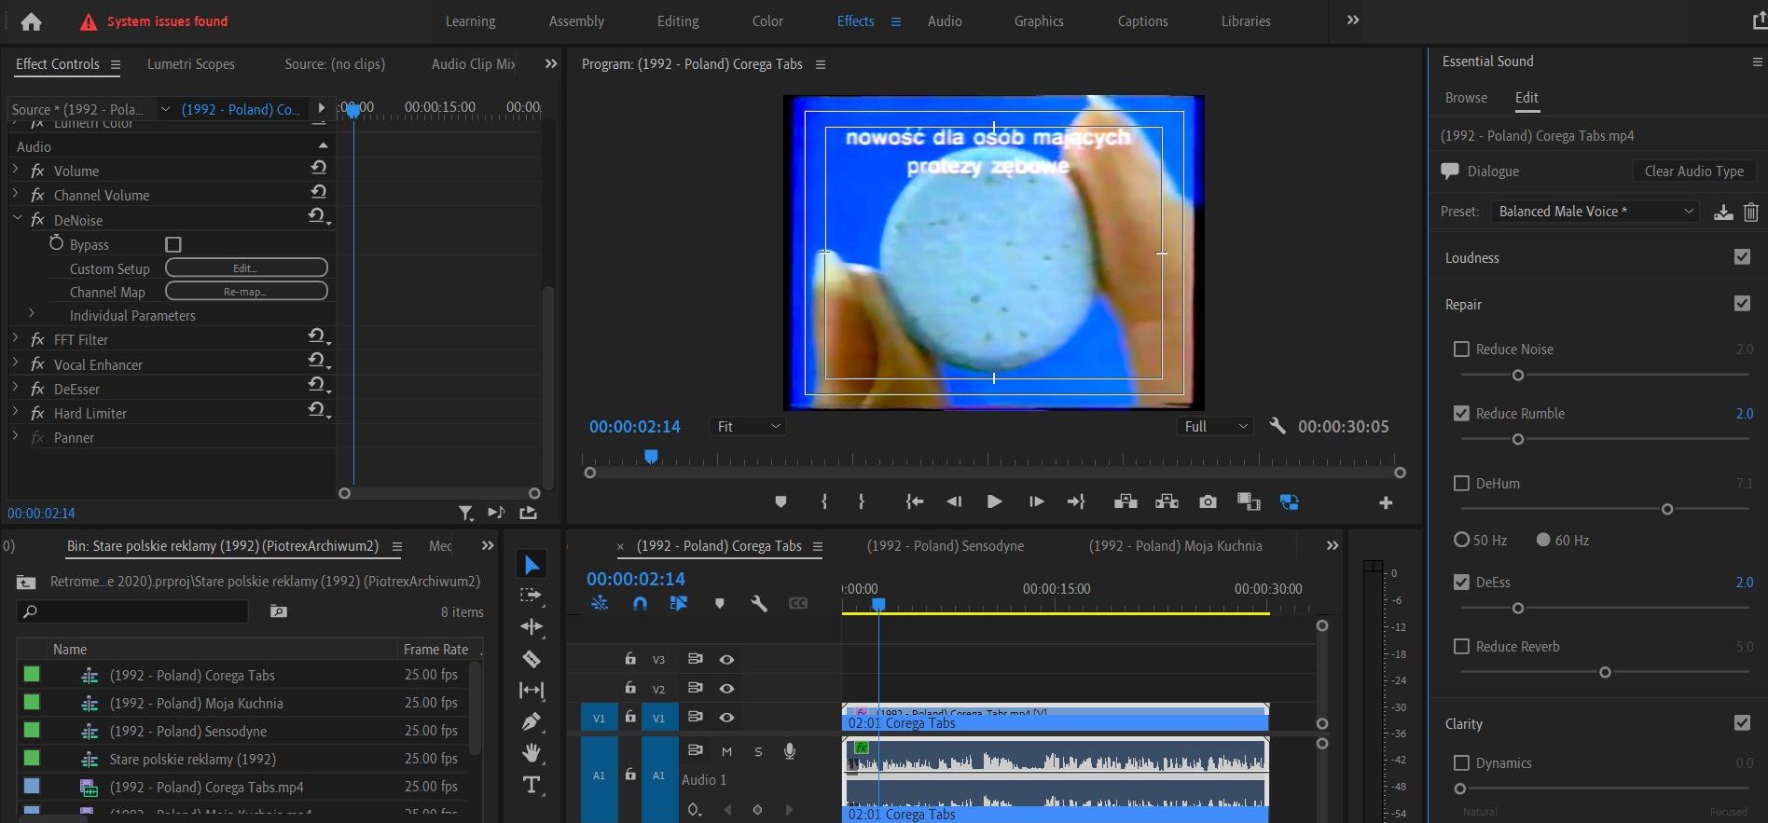Viewport: 1768px width, 823px height.
Task: Enable the Reduce Noise checkbox
Action: pos(1461,349)
